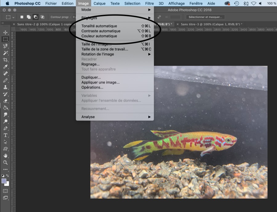Apply Tonalité automatique
Viewport: 277px width, 212px height.
click(115, 26)
